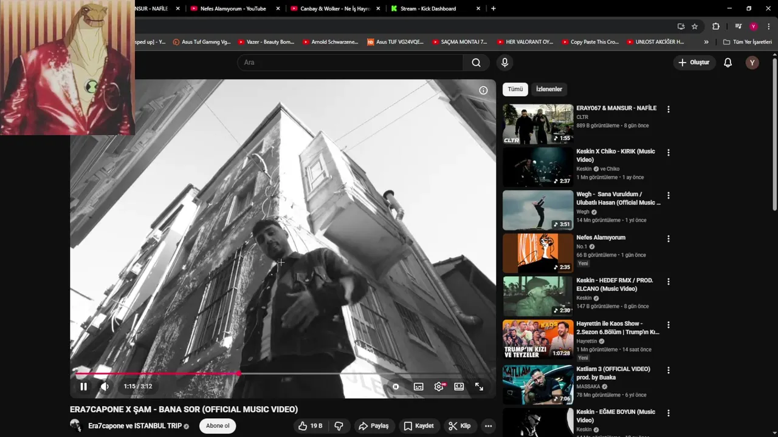Open YouTube notifications with the bell icon

click(x=728, y=63)
